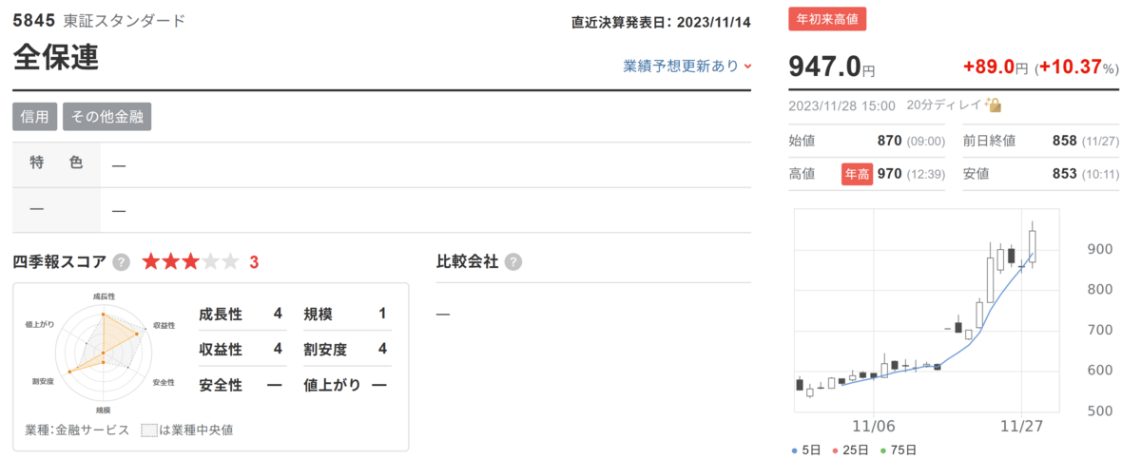The image size is (1141, 459).
Task: Click 前日終値 value 858
Action: [x=1064, y=141]
